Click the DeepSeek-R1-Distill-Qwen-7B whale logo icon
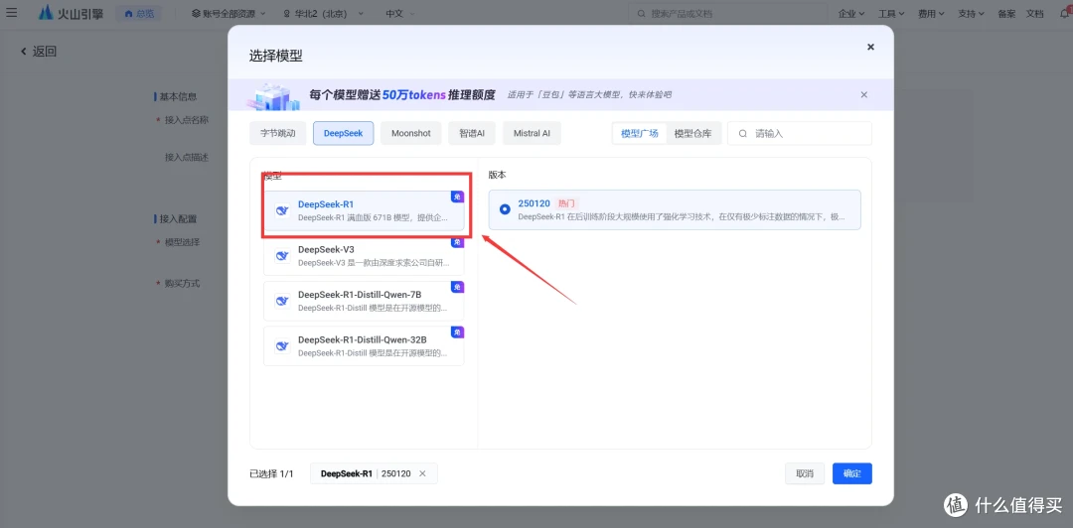The height and width of the screenshot is (528, 1073). coord(282,301)
